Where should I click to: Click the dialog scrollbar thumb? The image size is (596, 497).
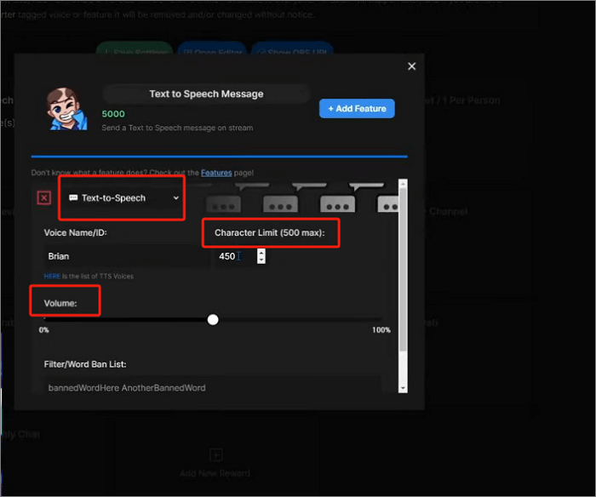pyautogui.click(x=403, y=270)
